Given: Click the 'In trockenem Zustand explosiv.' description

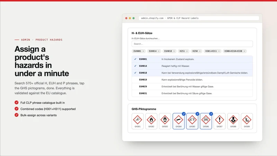Looking at the screenshot, I should coord(178,59).
